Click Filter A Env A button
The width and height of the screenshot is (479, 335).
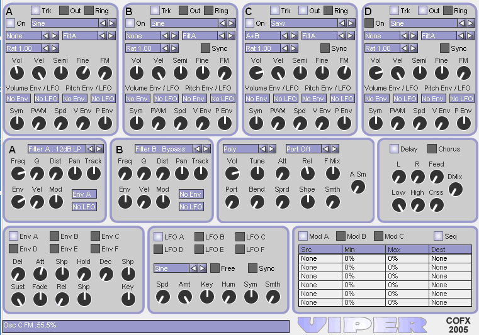(x=84, y=194)
